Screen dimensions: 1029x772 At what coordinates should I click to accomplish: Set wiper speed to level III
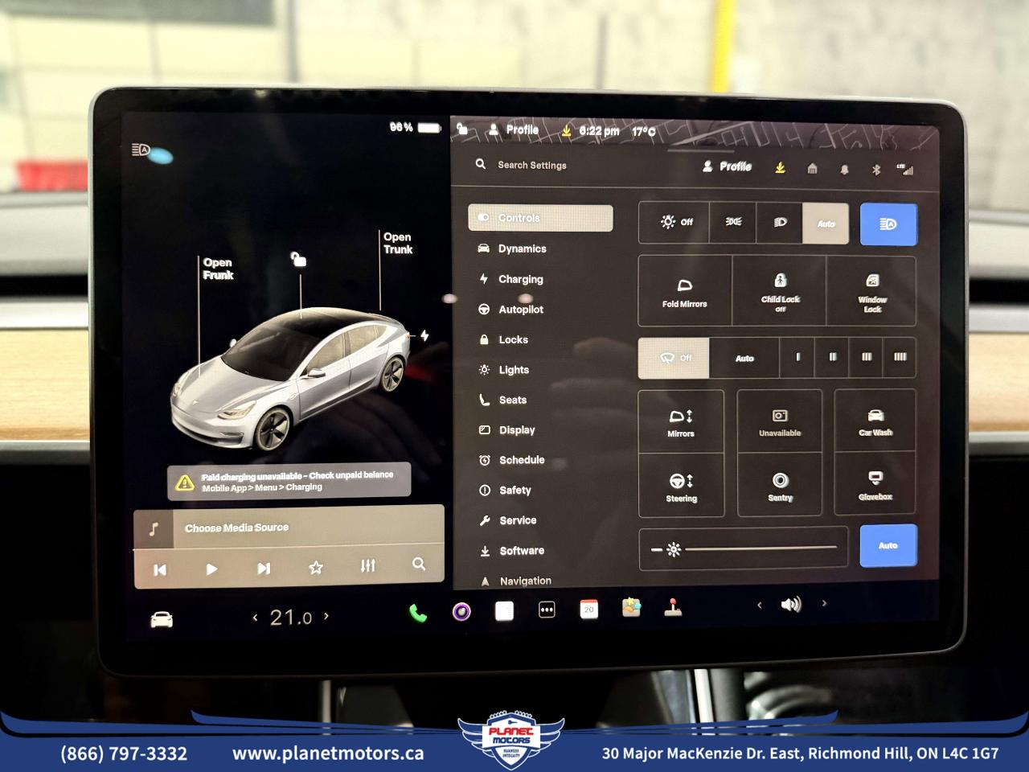[866, 358]
